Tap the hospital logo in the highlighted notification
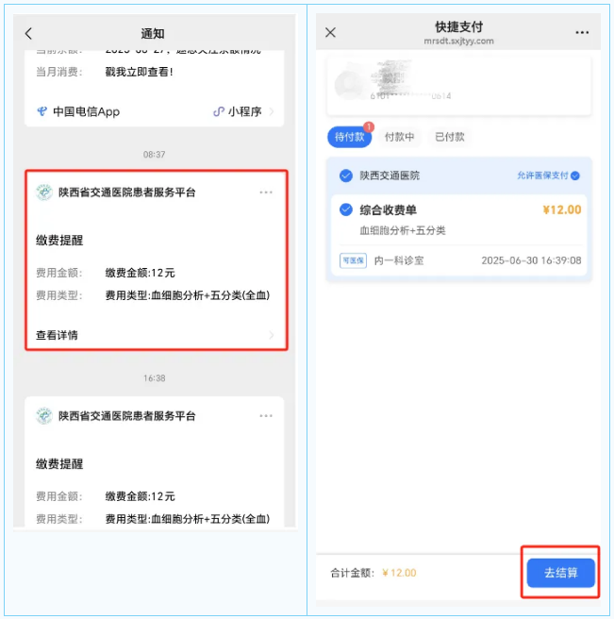 click(44, 192)
